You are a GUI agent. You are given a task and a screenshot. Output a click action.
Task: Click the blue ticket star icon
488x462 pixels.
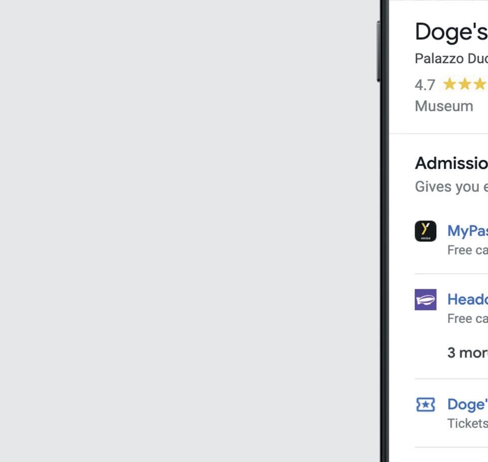425,405
